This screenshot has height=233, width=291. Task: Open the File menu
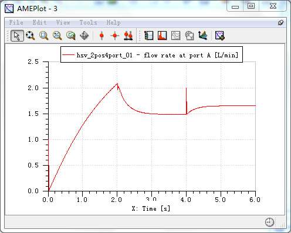tap(16, 22)
